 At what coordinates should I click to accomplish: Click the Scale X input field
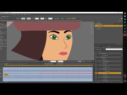click(x=37, y=18)
